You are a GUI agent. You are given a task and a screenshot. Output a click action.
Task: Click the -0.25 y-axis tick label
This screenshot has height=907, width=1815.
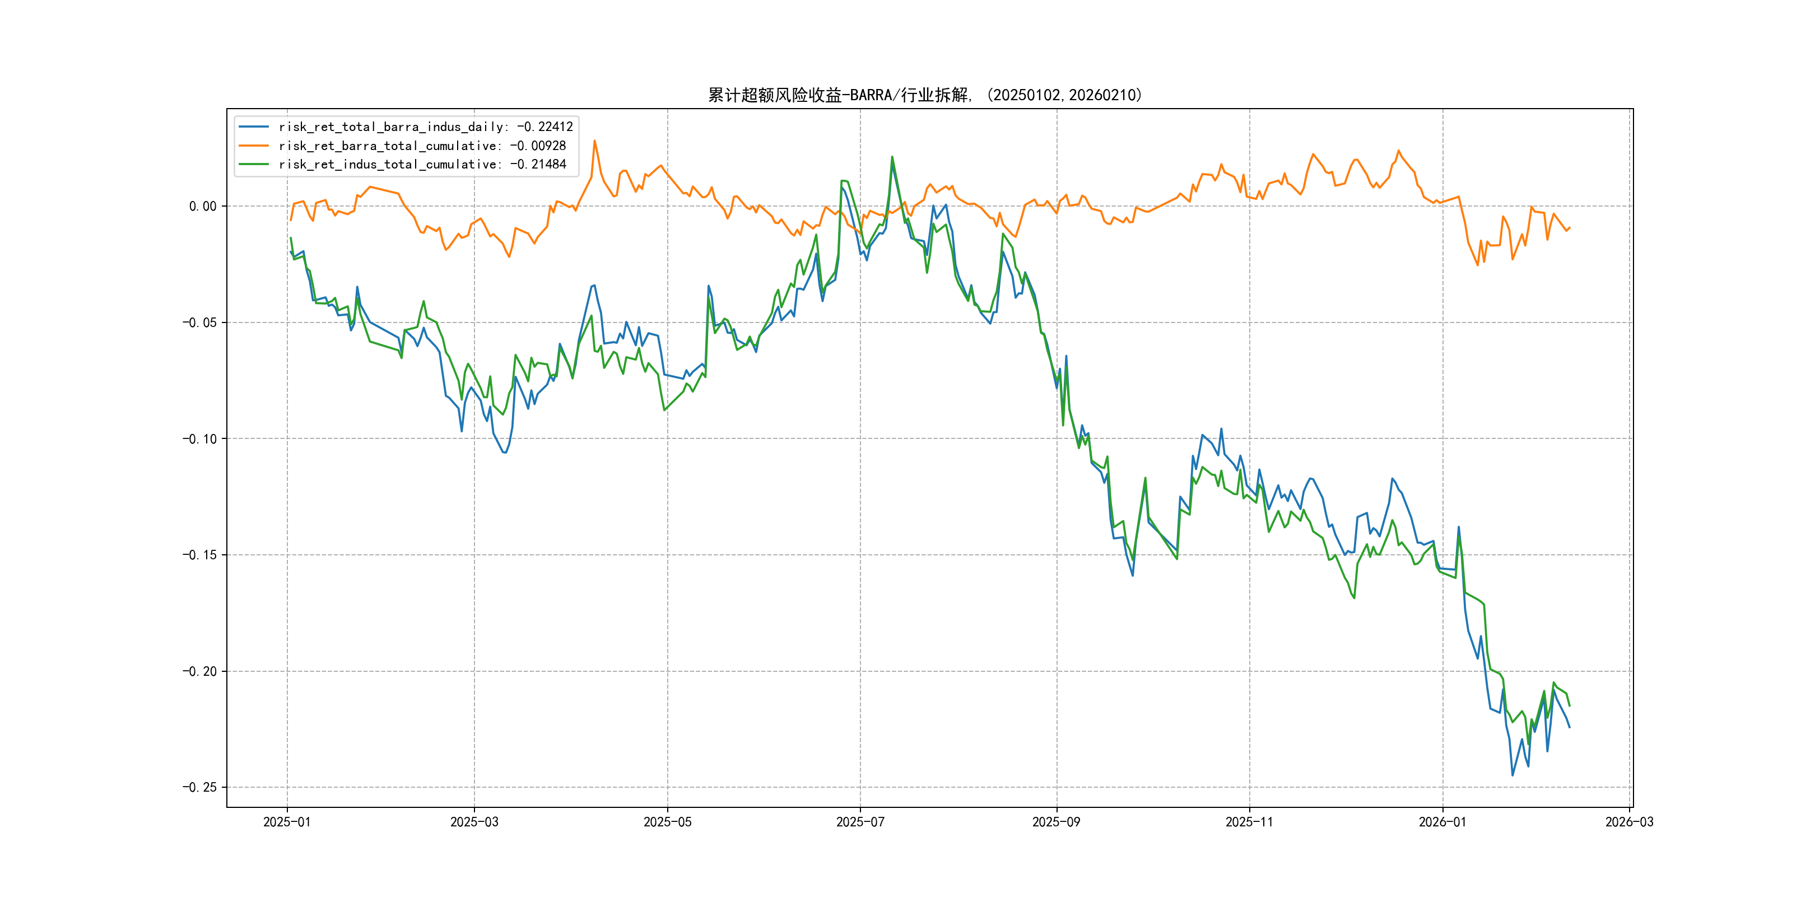click(x=199, y=787)
